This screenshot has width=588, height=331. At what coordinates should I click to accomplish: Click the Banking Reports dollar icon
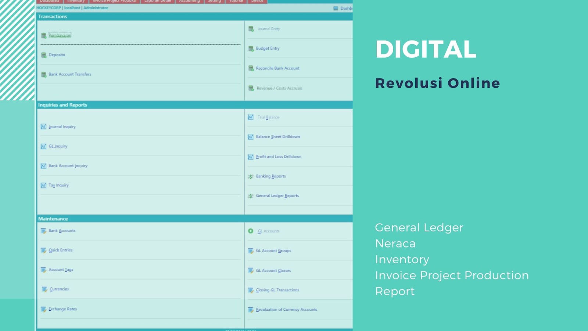[251, 177]
